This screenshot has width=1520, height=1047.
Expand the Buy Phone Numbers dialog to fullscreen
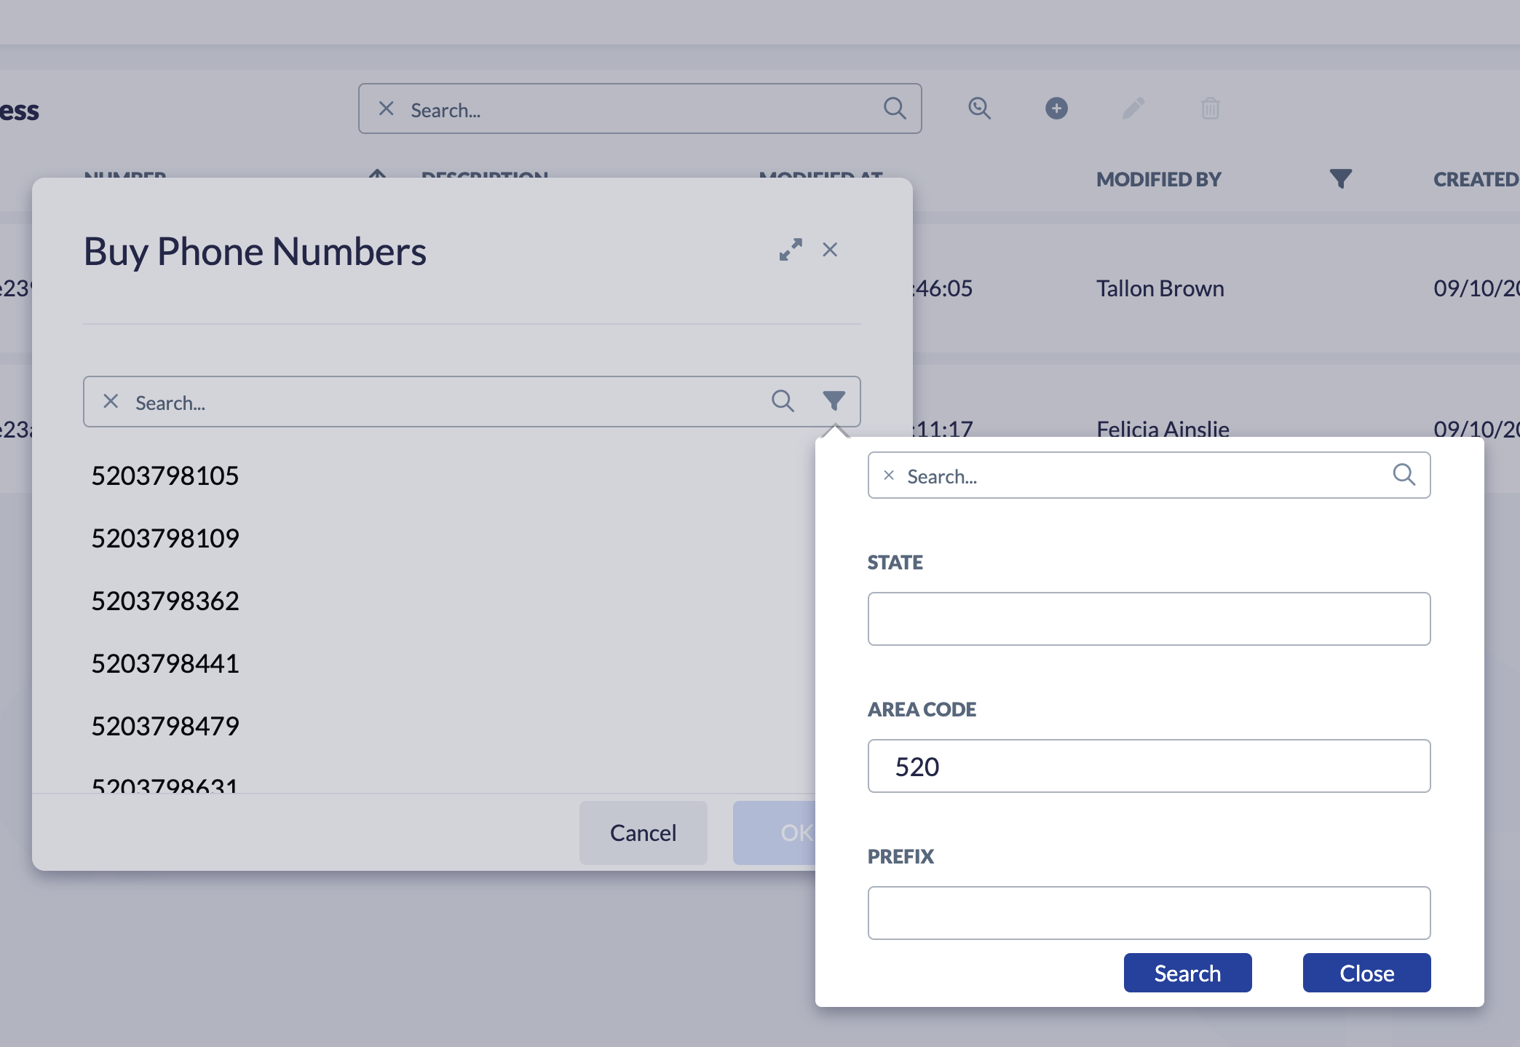click(x=791, y=250)
